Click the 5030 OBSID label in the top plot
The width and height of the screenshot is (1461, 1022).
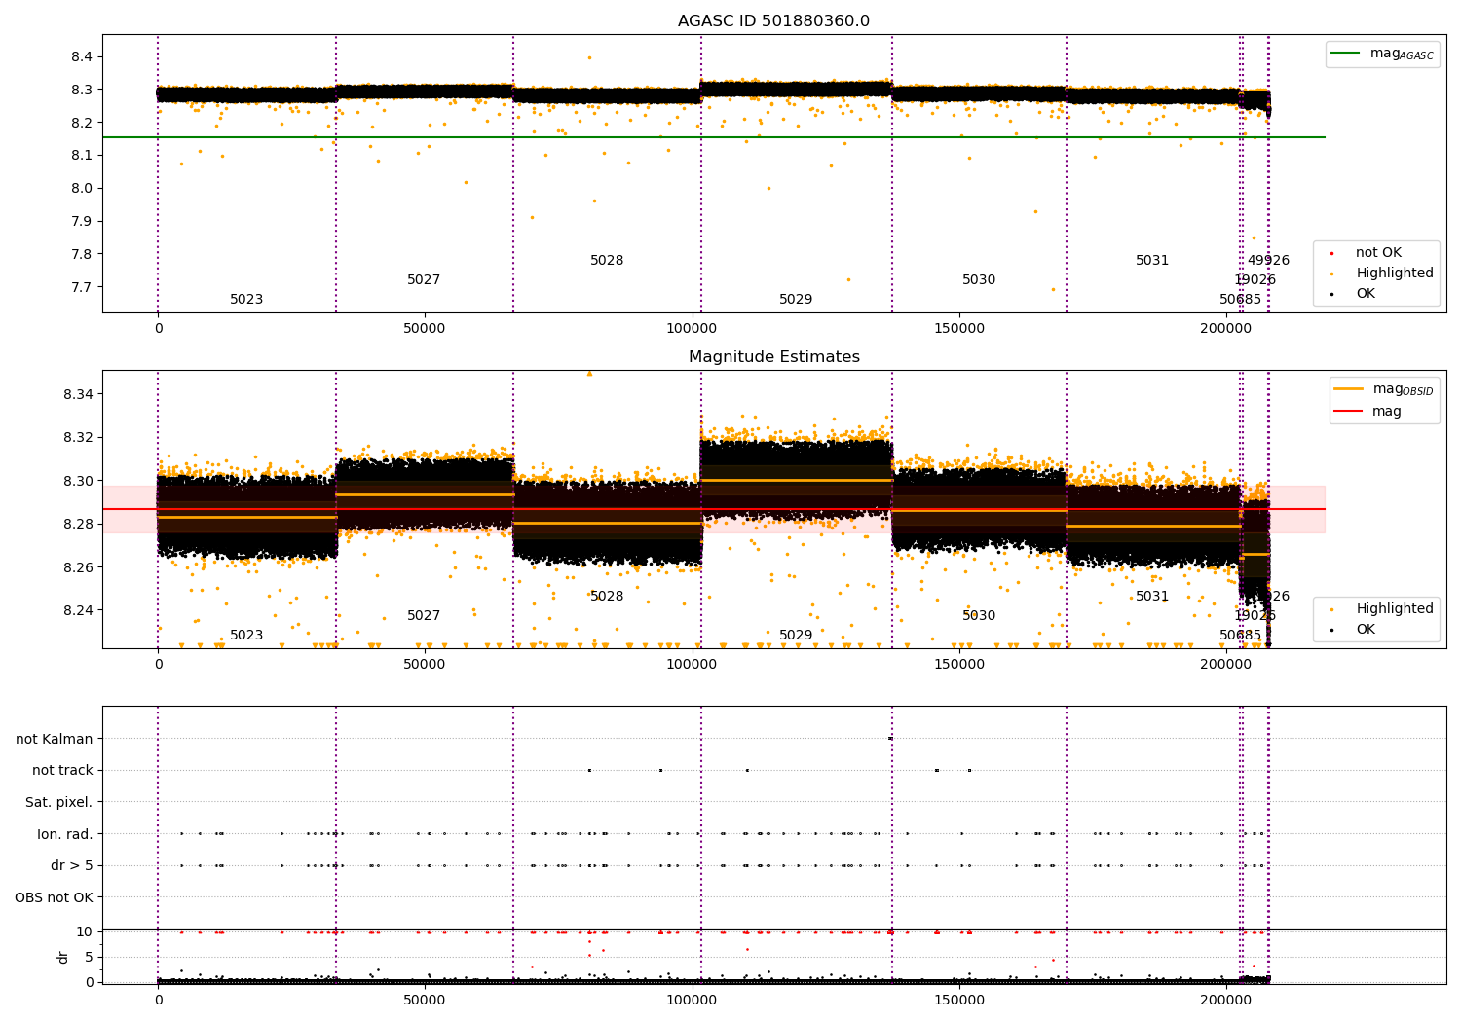979,280
